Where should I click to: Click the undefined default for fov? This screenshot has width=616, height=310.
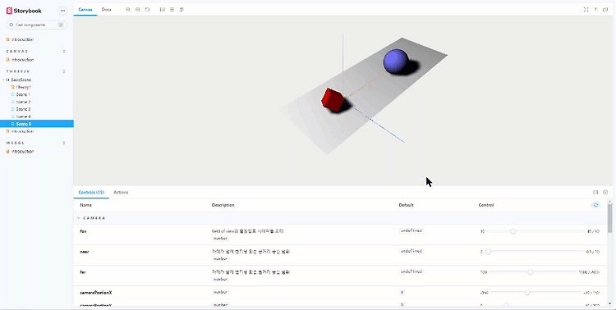click(x=411, y=230)
